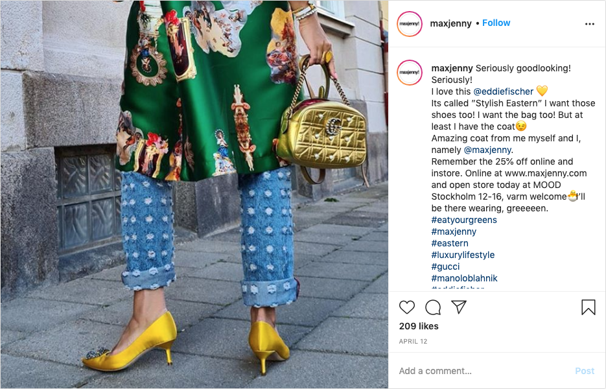View the 209 likes list
606x389 pixels.
pos(419,326)
